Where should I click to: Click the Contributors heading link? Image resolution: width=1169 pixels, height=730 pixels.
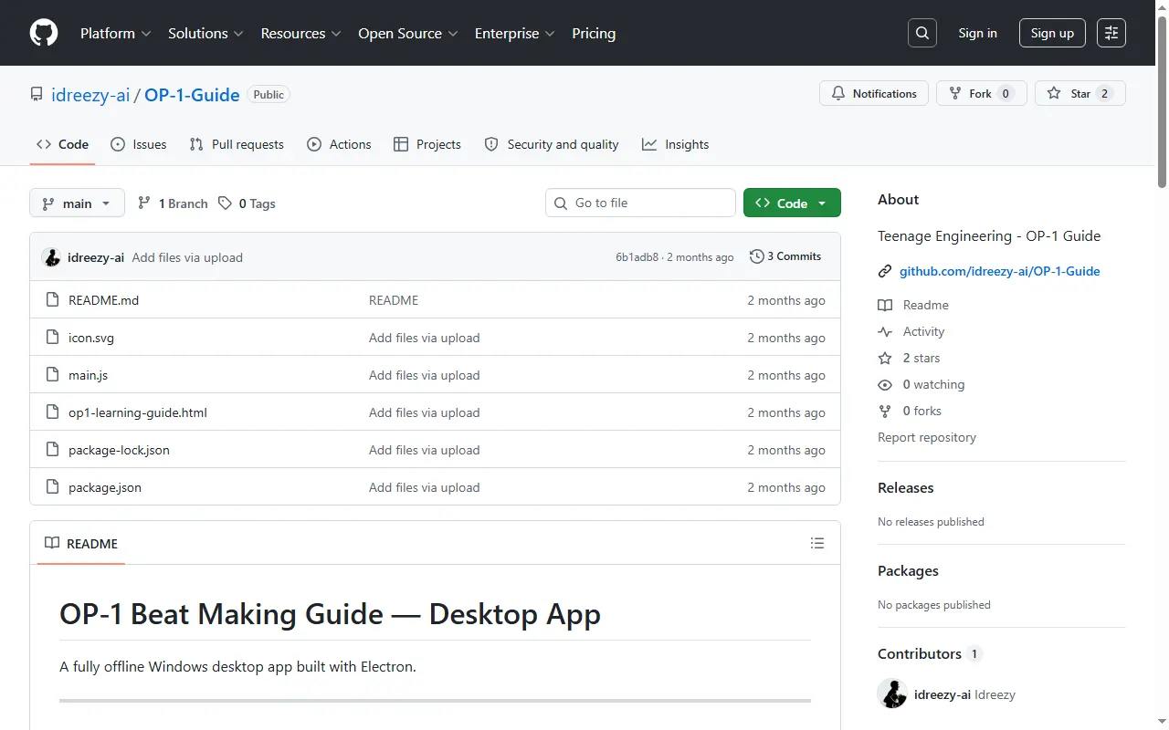pyautogui.click(x=930, y=654)
